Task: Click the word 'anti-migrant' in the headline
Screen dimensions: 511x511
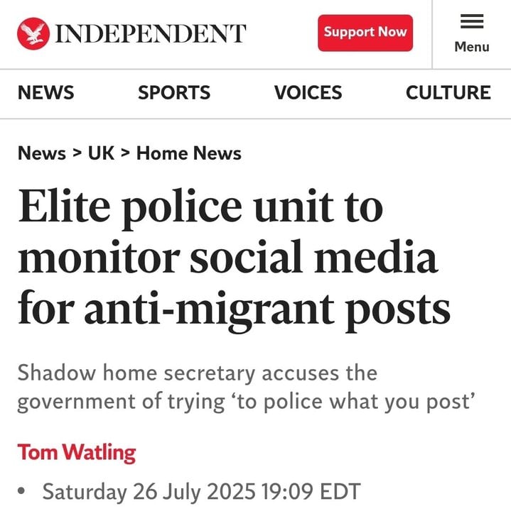Action: 209,308
